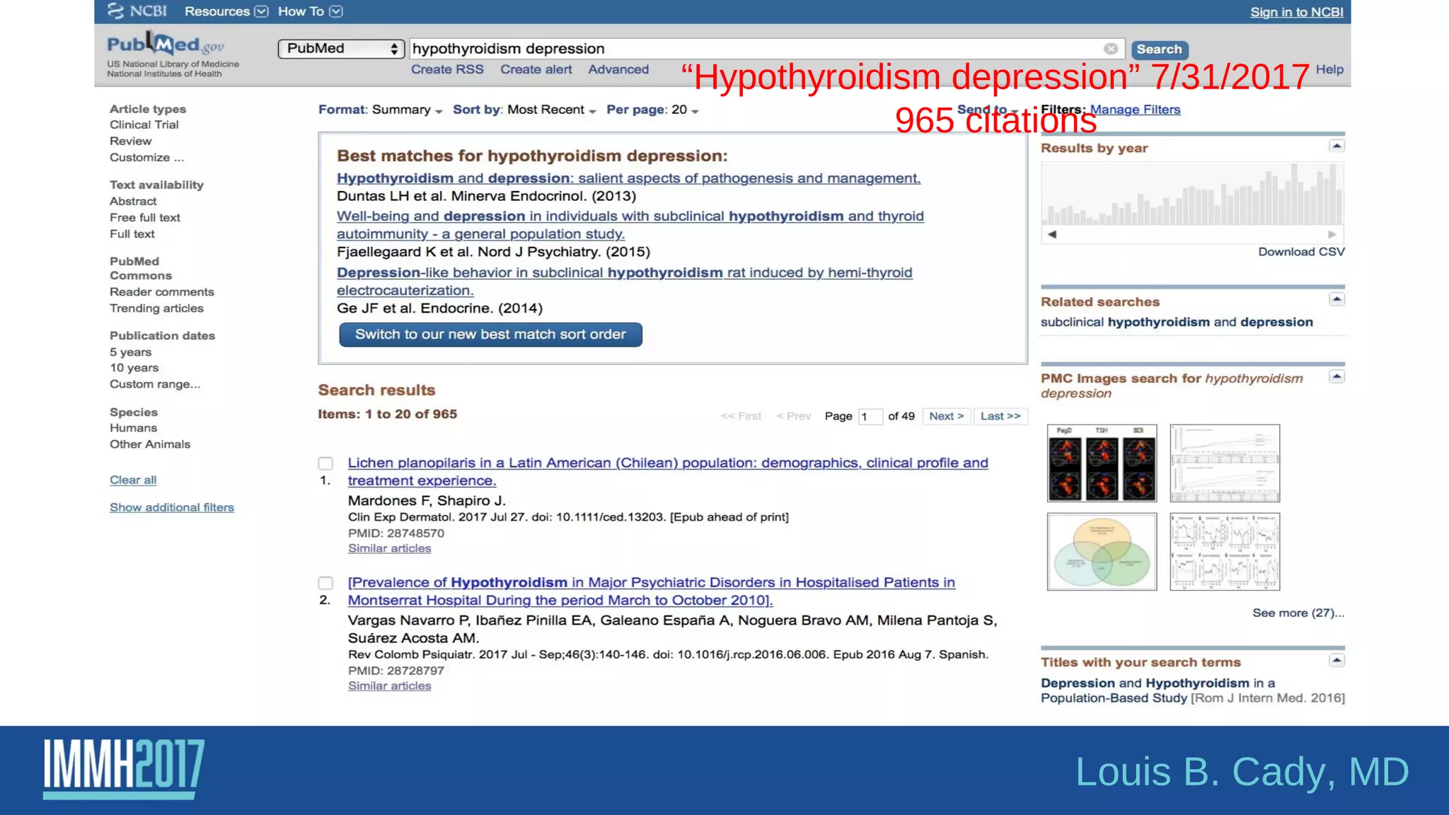Filter species by Humans
The width and height of the screenshot is (1449, 815).
133,427
